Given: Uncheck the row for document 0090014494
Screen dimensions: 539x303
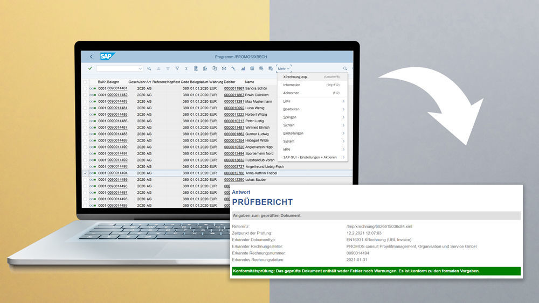Looking at the screenshot, I should (85, 173).
